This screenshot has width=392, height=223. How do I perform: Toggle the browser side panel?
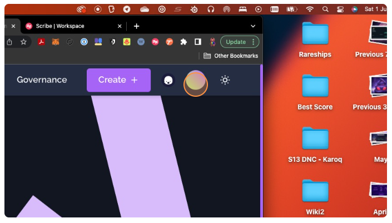198,42
